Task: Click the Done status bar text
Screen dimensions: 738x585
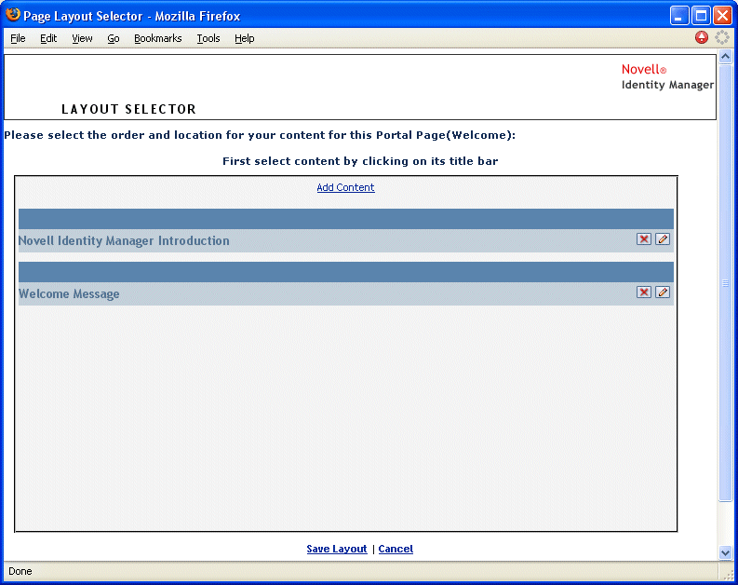Action: point(20,571)
